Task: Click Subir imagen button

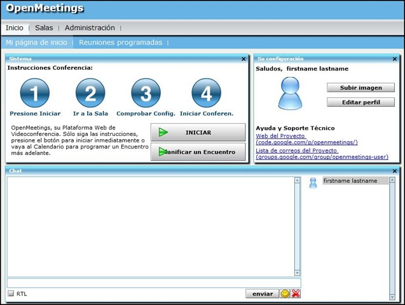Action: 360,88
